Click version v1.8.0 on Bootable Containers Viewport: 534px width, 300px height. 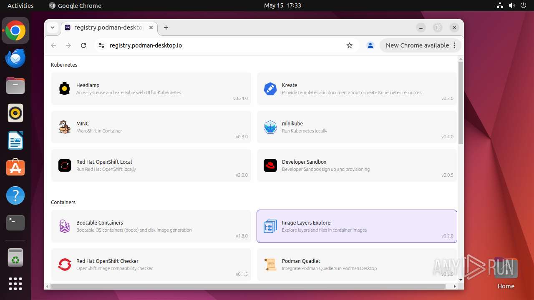point(242,236)
